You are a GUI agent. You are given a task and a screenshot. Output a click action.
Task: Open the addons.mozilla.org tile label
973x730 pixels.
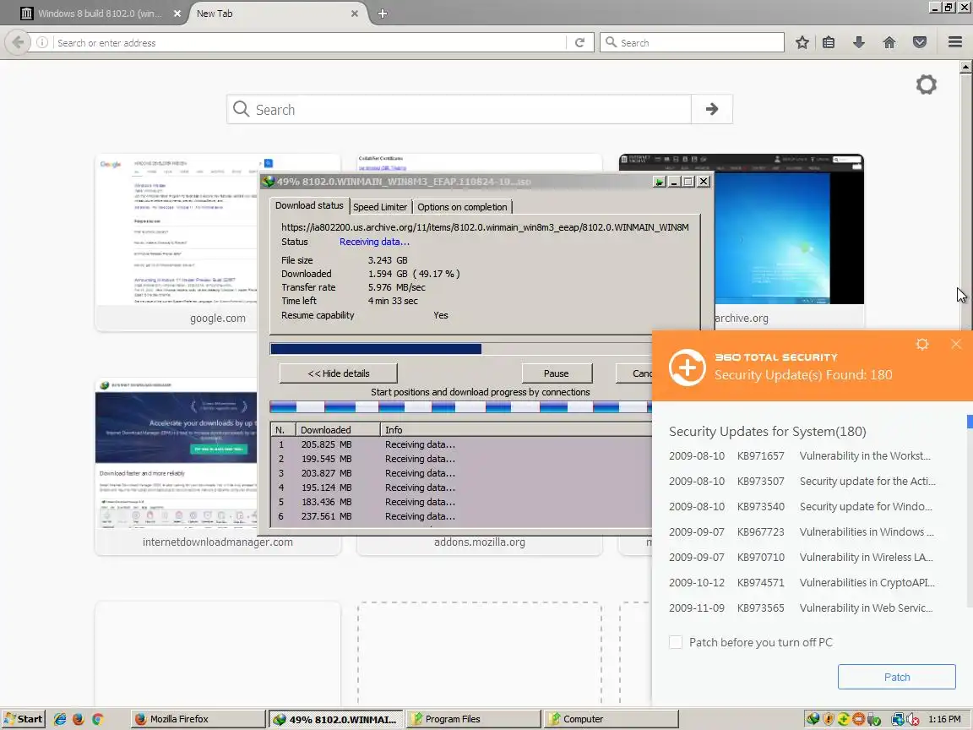click(x=479, y=542)
